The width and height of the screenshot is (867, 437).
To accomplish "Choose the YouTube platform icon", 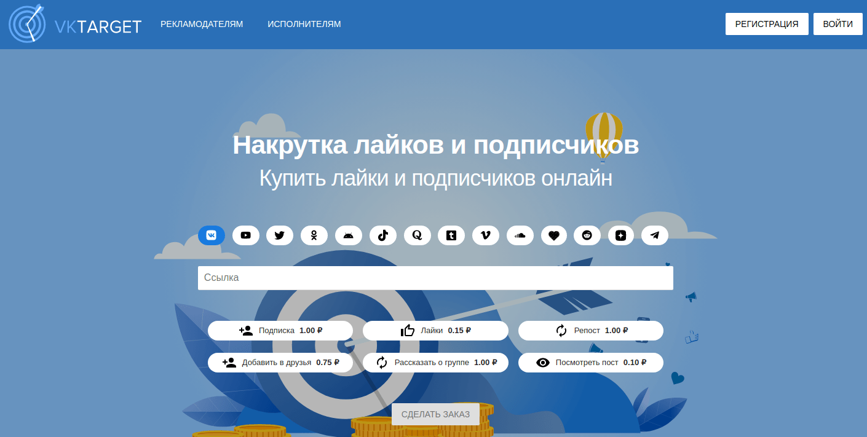I will click(246, 235).
